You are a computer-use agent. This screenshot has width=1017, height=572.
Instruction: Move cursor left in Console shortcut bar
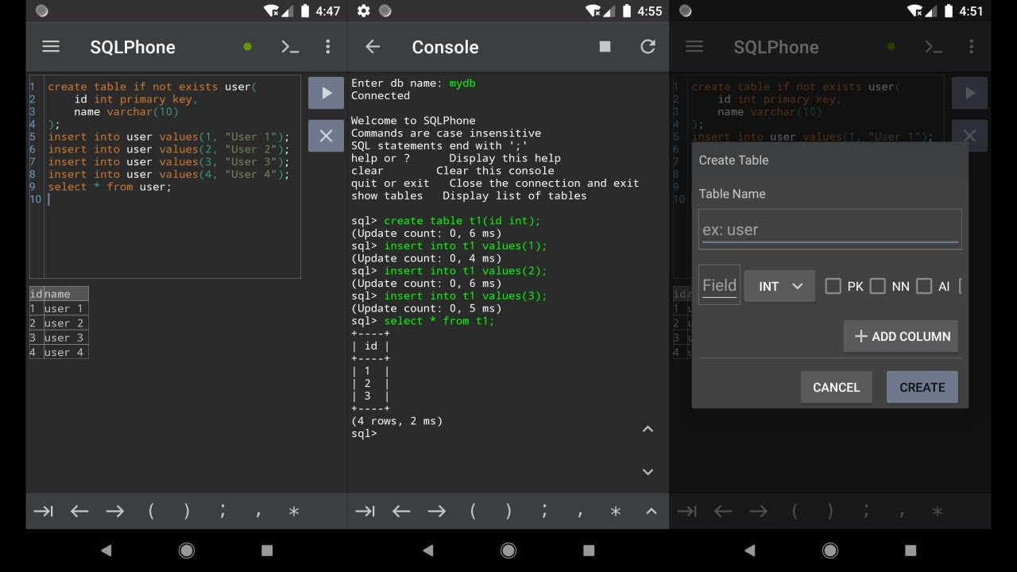pyautogui.click(x=401, y=512)
